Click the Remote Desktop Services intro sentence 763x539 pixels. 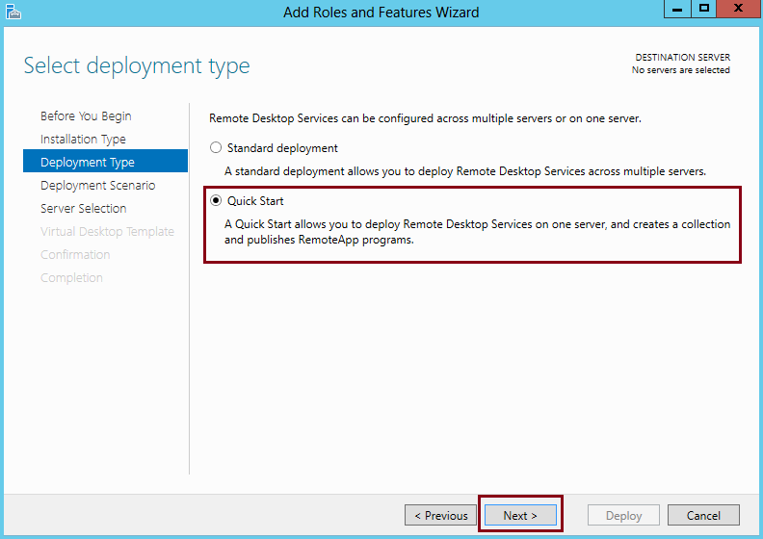coord(425,118)
